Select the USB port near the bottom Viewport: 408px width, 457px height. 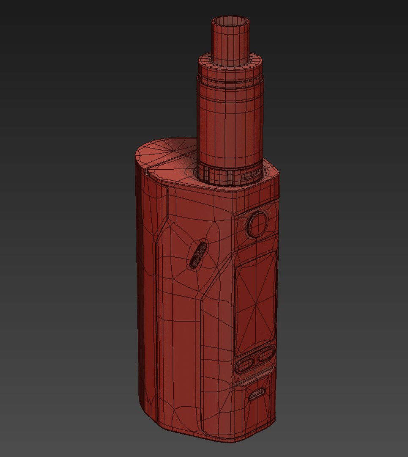[x=257, y=394]
